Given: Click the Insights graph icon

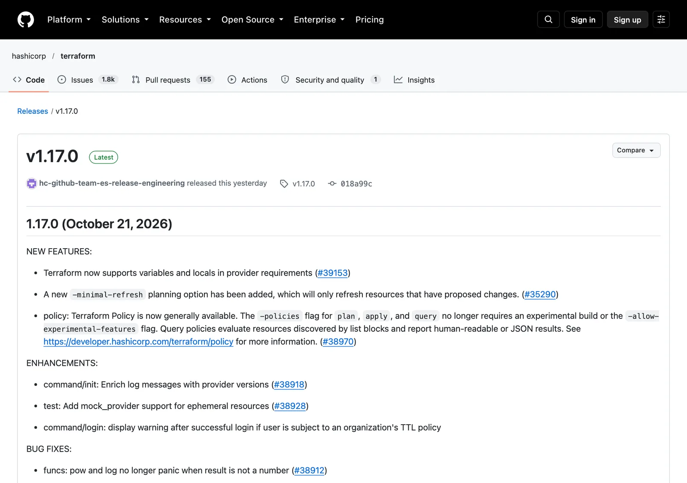Looking at the screenshot, I should [398, 79].
